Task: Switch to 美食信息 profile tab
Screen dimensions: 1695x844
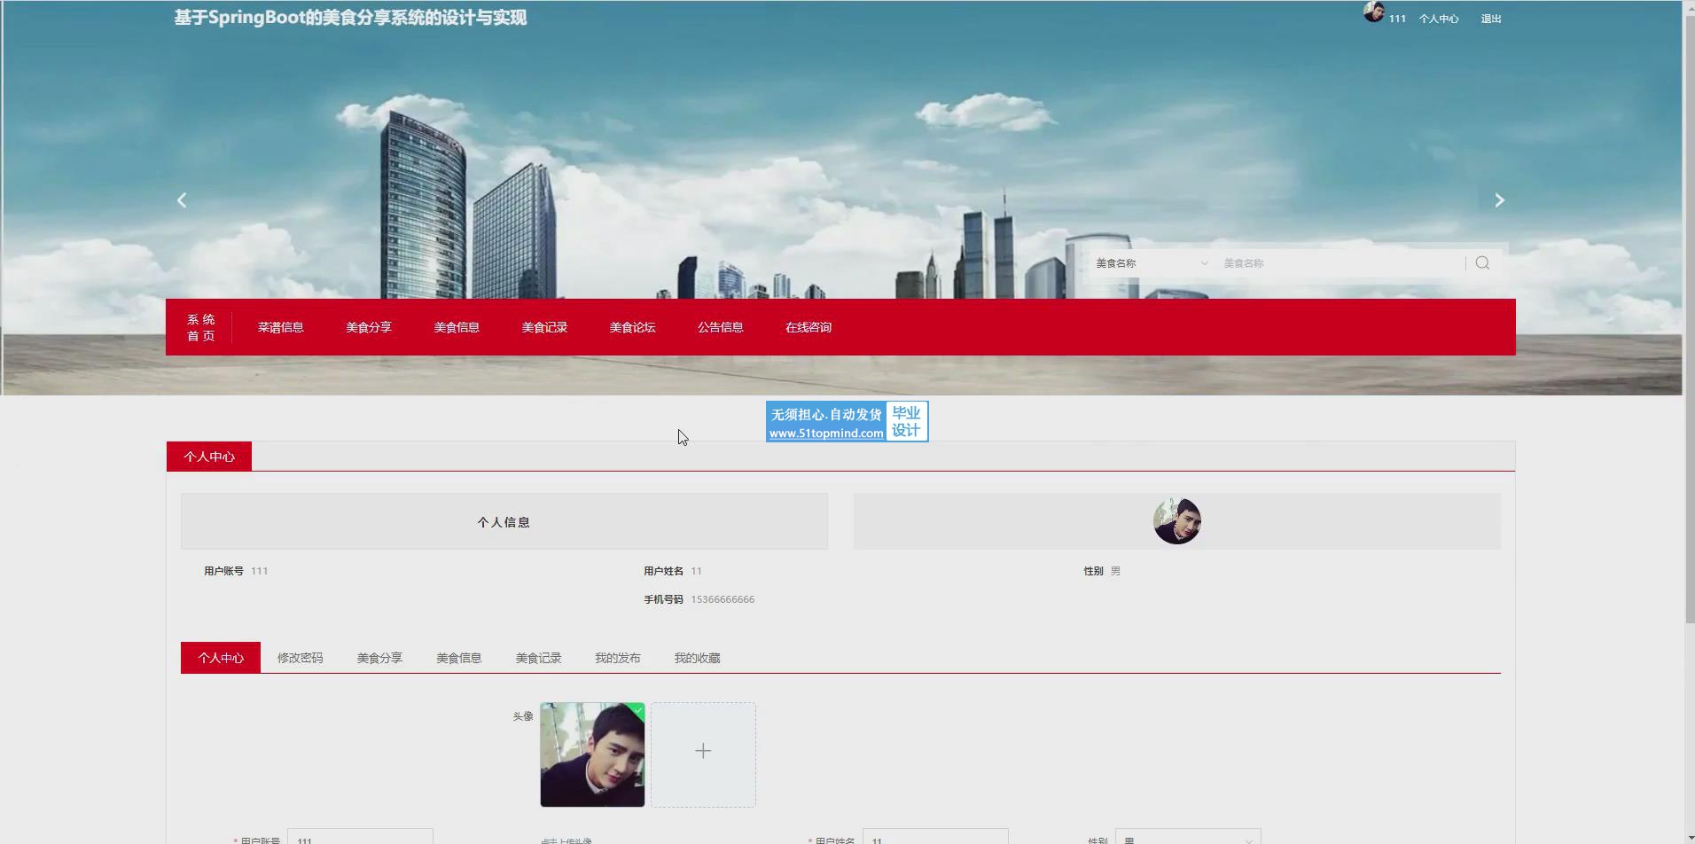Action: click(458, 658)
